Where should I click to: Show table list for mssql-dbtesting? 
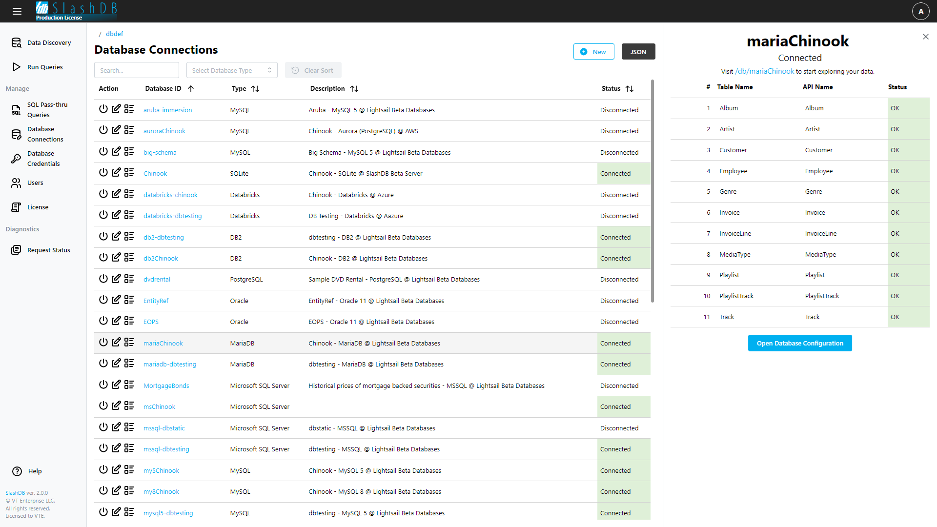tap(129, 448)
